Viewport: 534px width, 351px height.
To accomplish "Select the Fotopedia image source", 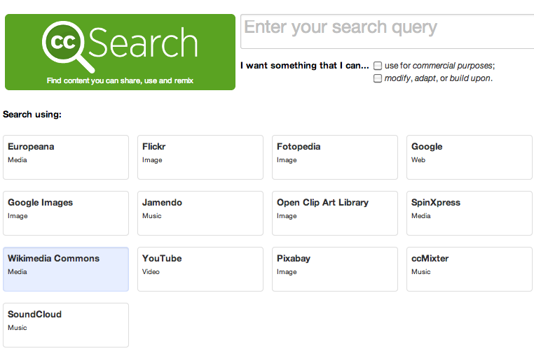I will coord(335,157).
